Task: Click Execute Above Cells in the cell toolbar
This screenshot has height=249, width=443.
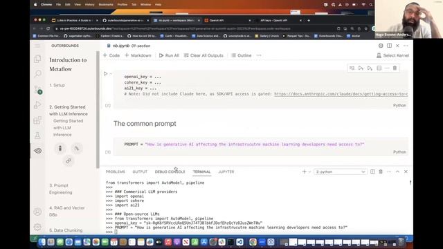Action: pos(361,68)
